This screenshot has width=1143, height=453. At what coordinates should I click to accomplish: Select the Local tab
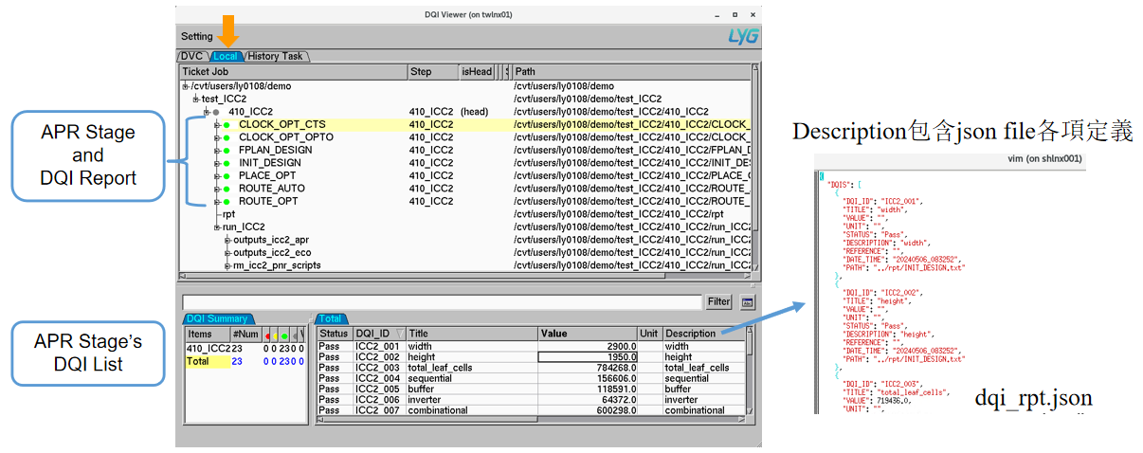tap(226, 57)
